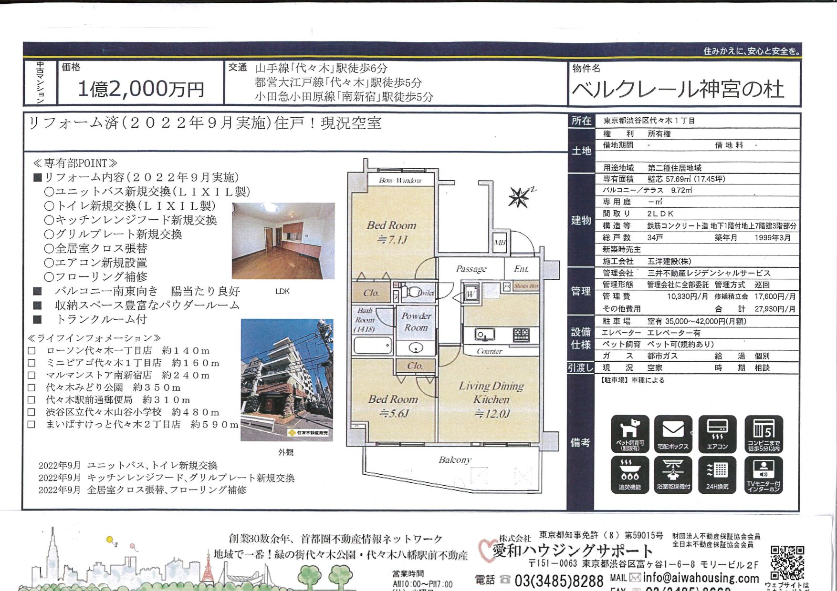Click the kitchen sink symbol on the floor plan
The width and height of the screenshot is (837, 591).
tap(485, 335)
